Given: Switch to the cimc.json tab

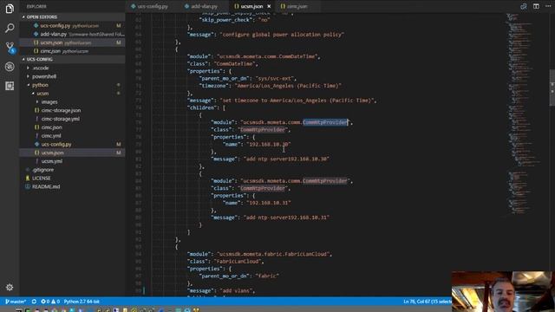Looking at the screenshot, I should [297, 6].
